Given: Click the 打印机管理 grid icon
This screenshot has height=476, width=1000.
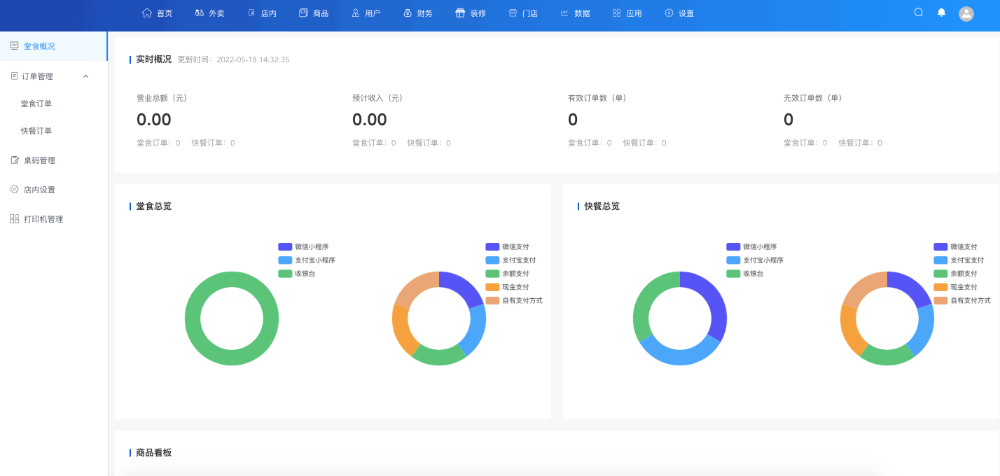Looking at the screenshot, I should [14, 219].
